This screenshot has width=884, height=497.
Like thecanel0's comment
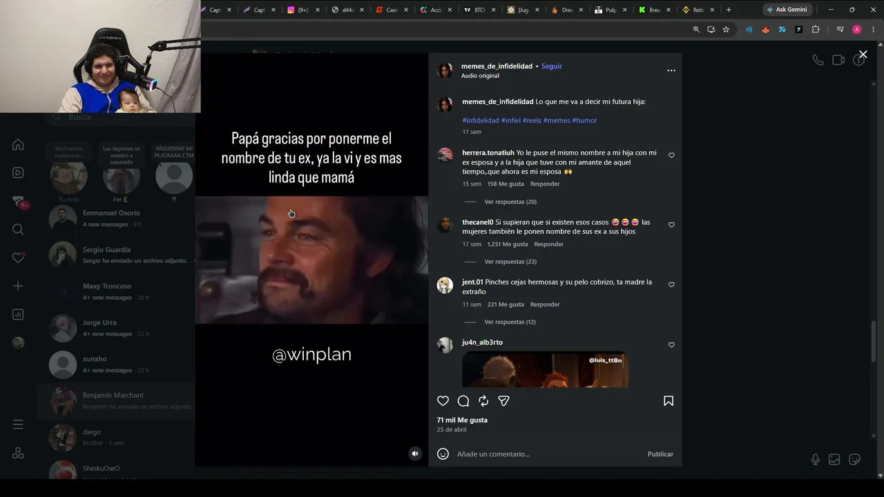pyautogui.click(x=671, y=225)
